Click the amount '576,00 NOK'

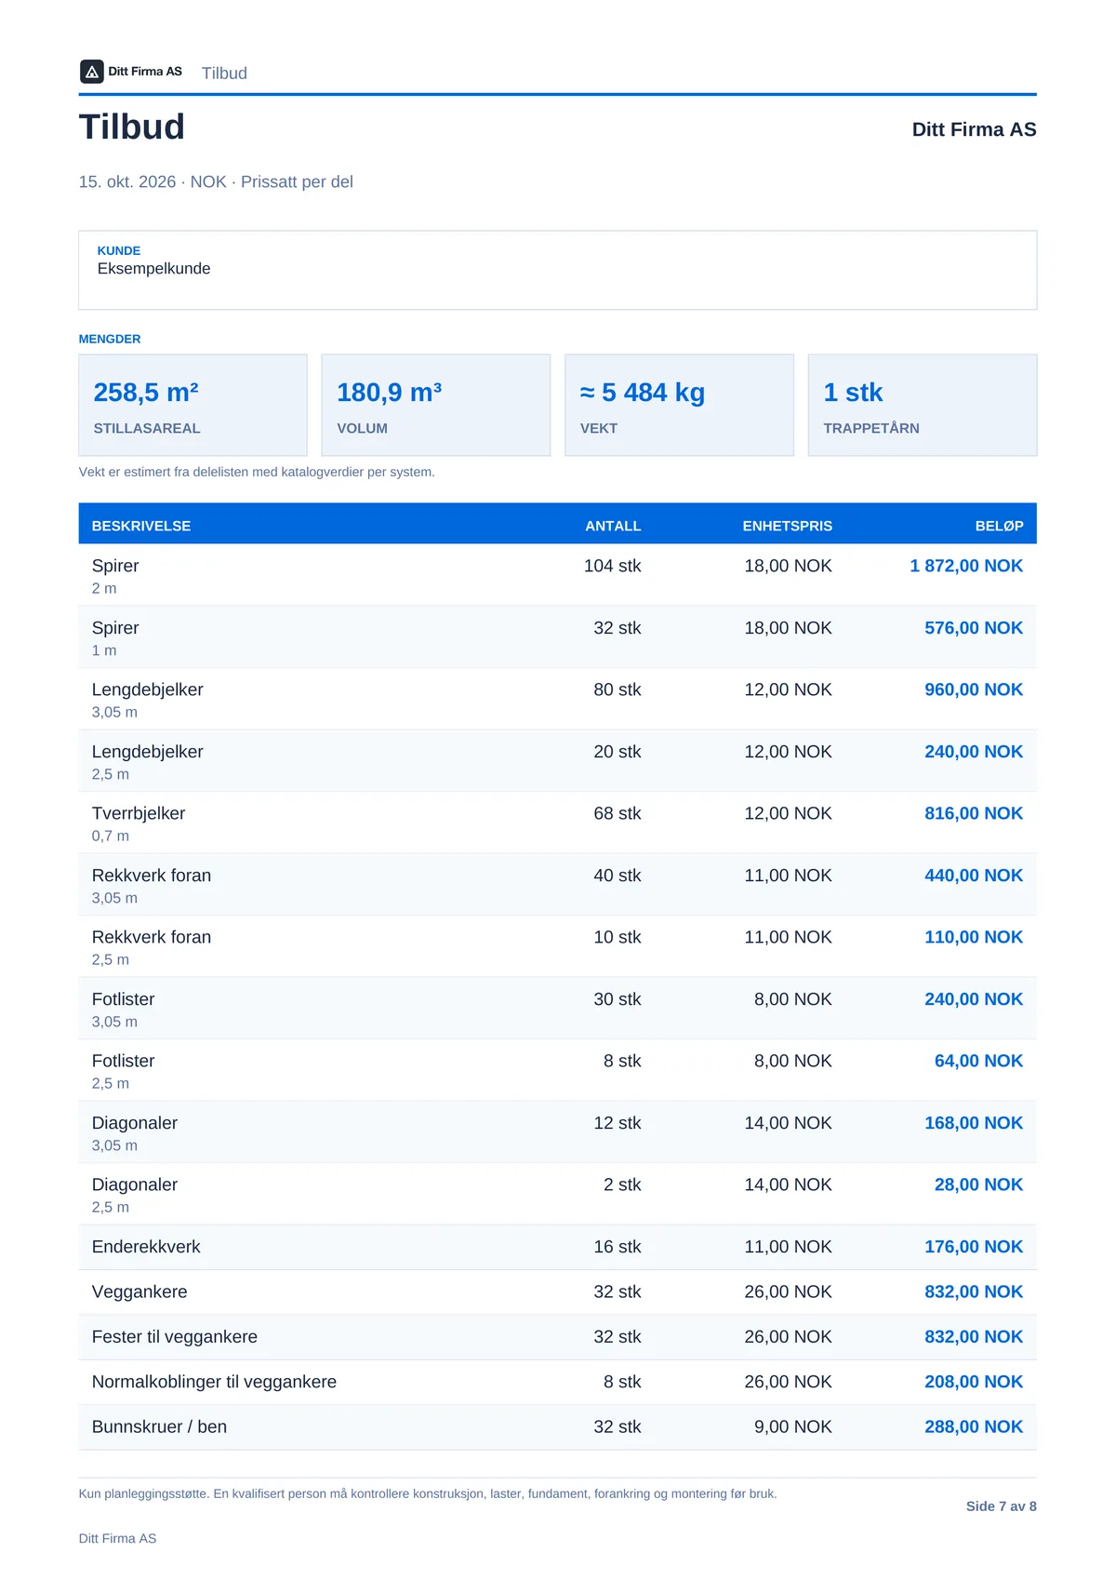pyautogui.click(x=974, y=628)
